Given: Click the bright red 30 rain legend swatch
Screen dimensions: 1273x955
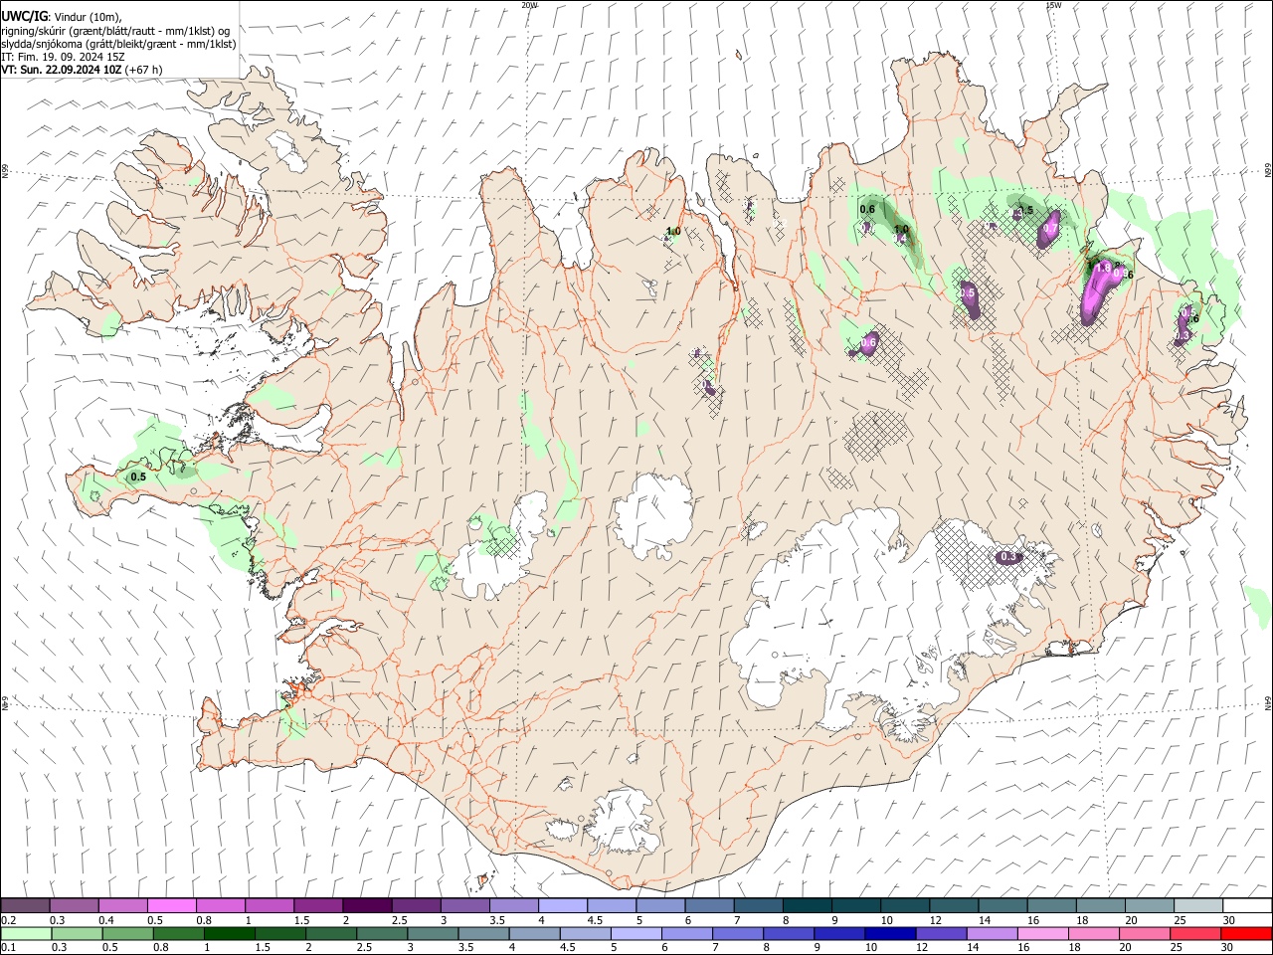Looking at the screenshot, I should coord(1245,933).
